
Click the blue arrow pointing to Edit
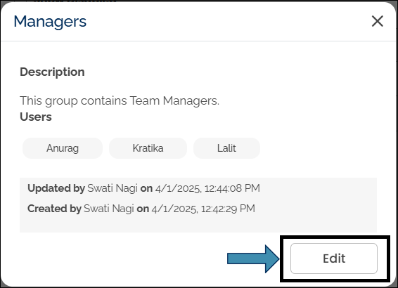[x=253, y=258]
